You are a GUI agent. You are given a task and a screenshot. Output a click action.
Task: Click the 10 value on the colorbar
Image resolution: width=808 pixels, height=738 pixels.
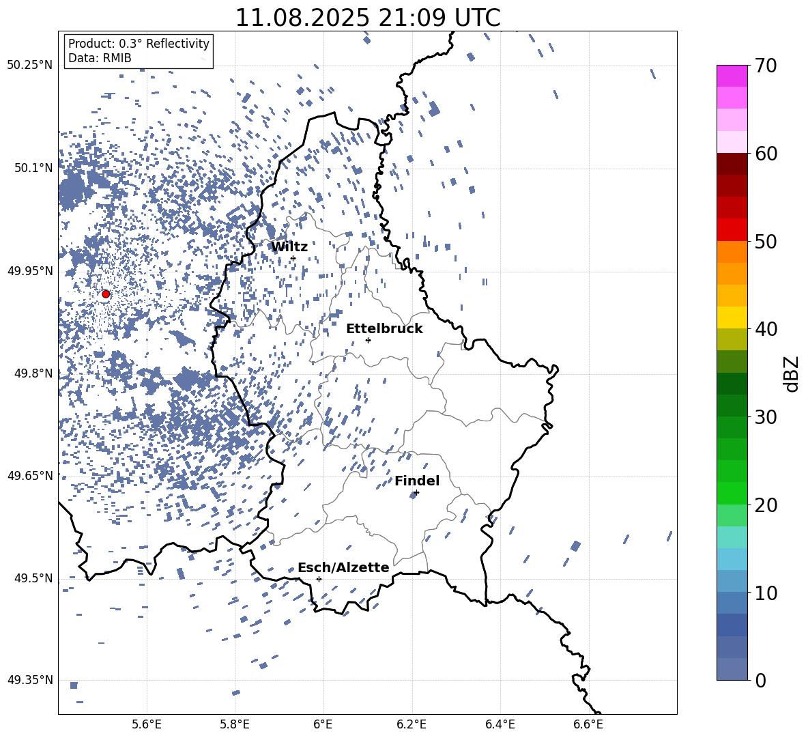(766, 593)
